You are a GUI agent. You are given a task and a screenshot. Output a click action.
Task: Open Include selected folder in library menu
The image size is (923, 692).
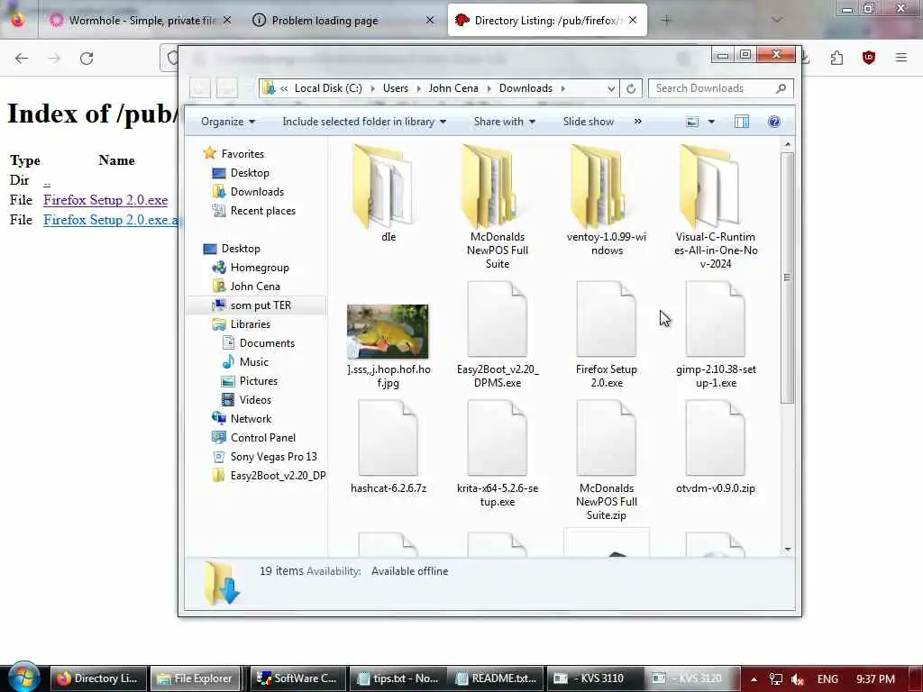click(364, 122)
